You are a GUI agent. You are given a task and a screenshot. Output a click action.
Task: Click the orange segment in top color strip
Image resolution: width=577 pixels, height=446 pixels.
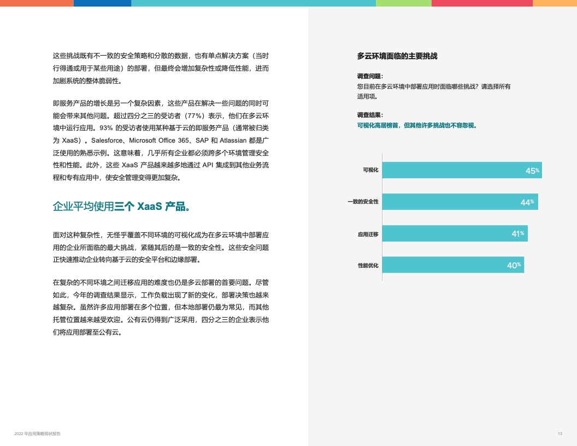pyautogui.click(x=37, y=3)
